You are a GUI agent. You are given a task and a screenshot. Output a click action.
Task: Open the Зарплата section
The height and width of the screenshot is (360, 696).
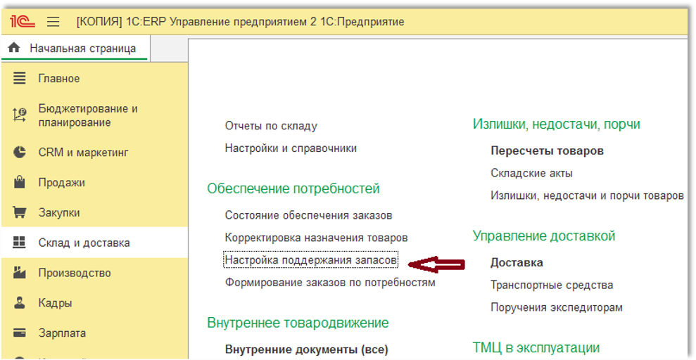[x=62, y=333]
